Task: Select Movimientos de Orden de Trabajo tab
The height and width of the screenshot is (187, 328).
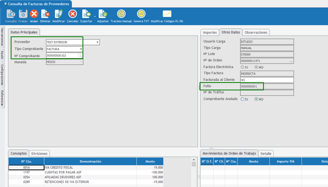Action: (x=229, y=153)
